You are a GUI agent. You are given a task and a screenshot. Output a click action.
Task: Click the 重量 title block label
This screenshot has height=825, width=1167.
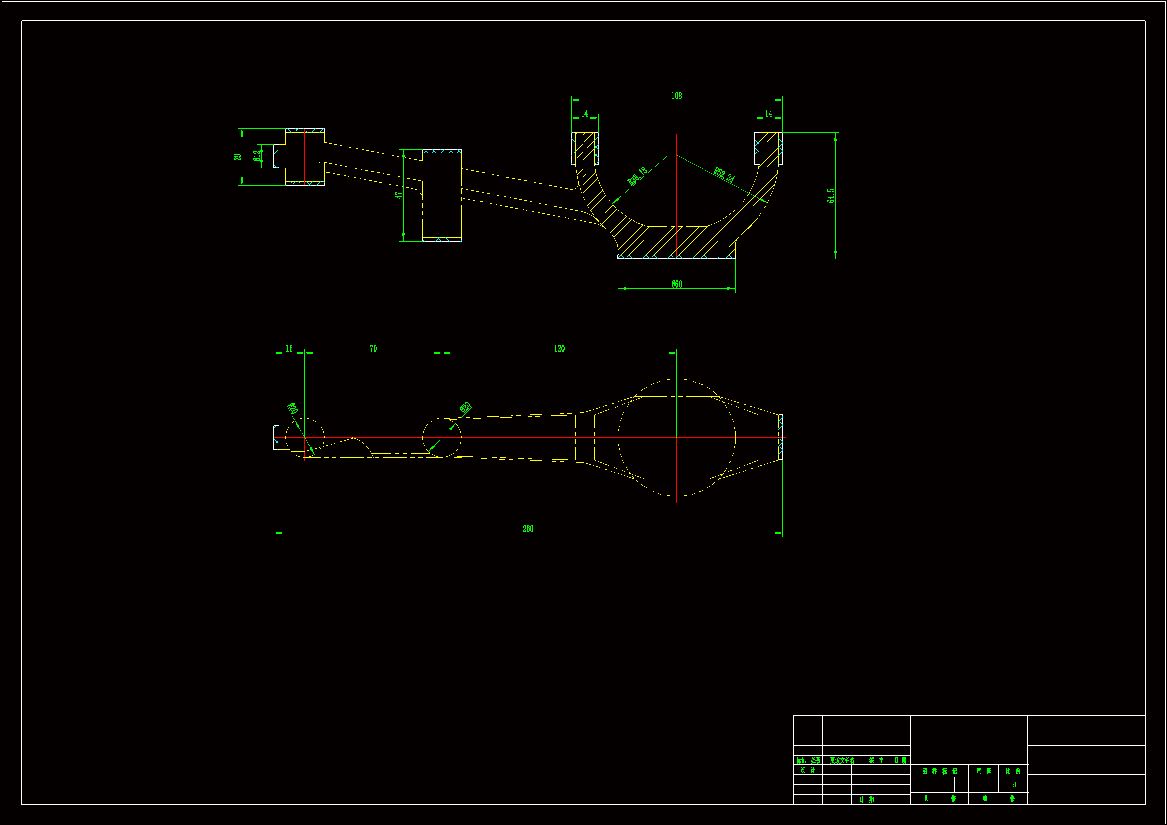(983, 771)
